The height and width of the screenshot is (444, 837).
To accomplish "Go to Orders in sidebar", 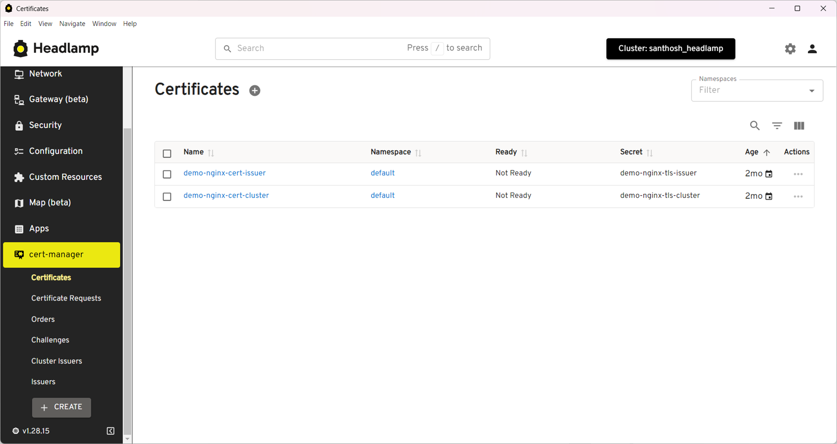I will click(43, 319).
